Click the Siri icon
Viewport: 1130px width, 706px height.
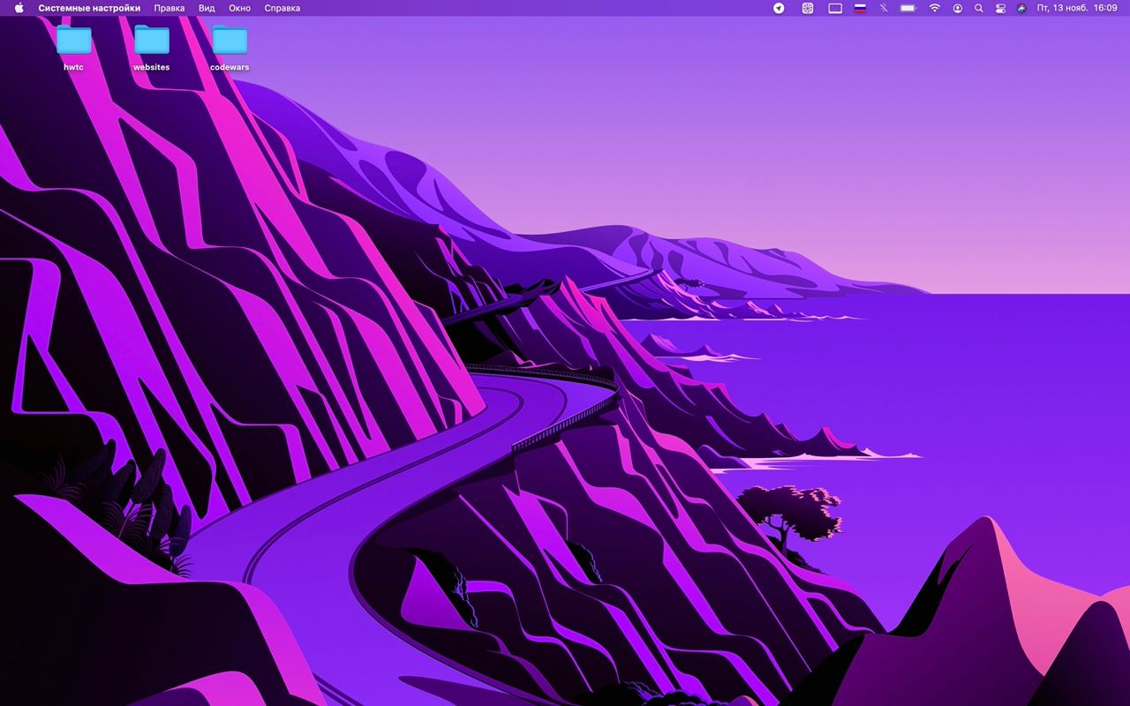pyautogui.click(x=1021, y=8)
